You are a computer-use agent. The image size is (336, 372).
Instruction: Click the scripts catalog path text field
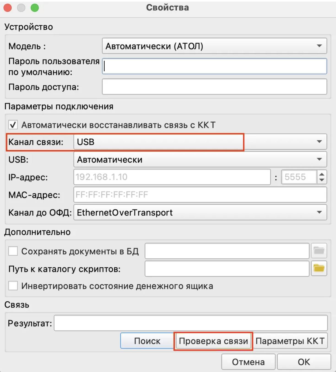[227, 269]
